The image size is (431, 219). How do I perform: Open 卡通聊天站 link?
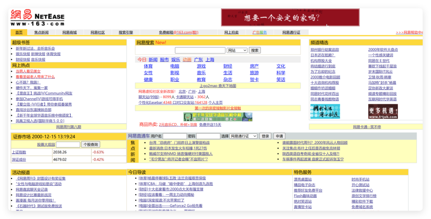coord(185,97)
